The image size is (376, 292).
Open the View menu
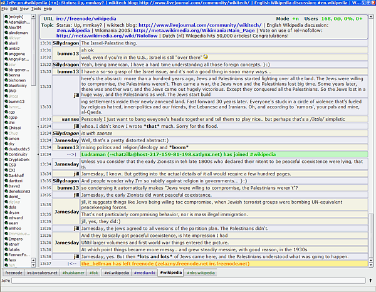pyautogui.click(x=23, y=9)
